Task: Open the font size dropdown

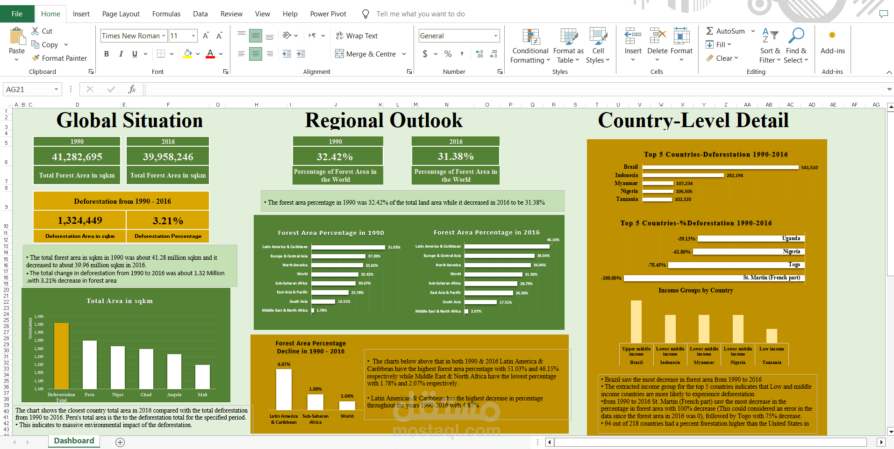Action: (x=193, y=36)
